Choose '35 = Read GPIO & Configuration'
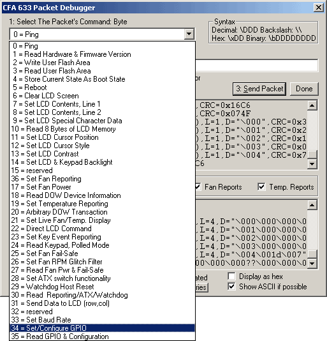Image resolution: width=327 pixels, height=341 pixels. click(x=102, y=337)
